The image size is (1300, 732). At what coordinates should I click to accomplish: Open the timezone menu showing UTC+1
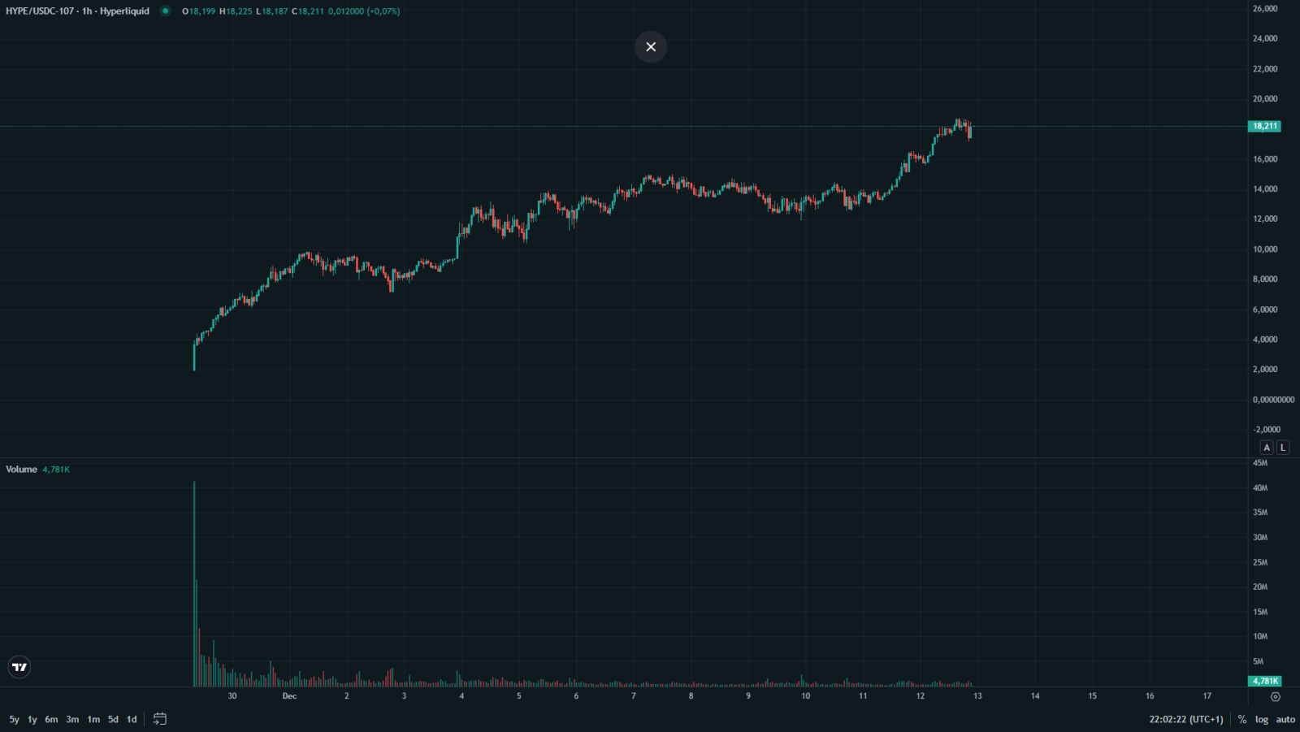pos(1185,719)
